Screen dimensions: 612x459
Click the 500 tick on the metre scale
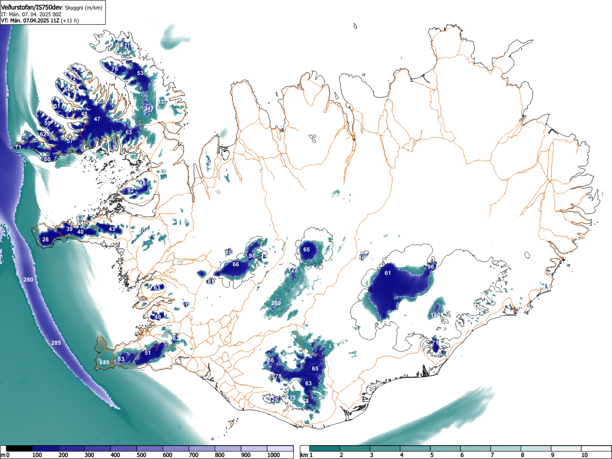[x=141, y=455]
